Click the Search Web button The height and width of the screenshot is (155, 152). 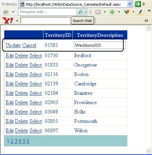82,21
